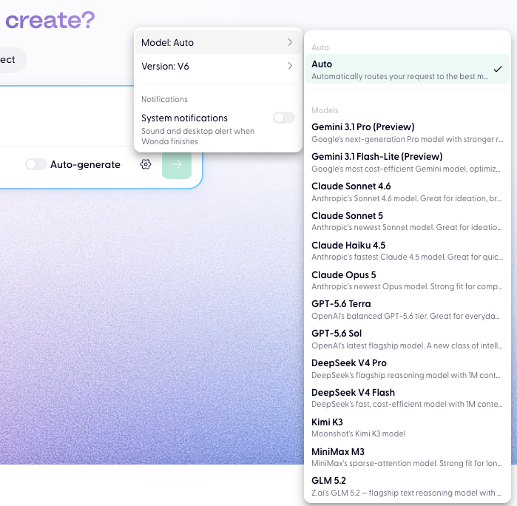Choose the GLM 5.2 model
Image resolution: width=517 pixels, height=506 pixels.
[x=408, y=486]
